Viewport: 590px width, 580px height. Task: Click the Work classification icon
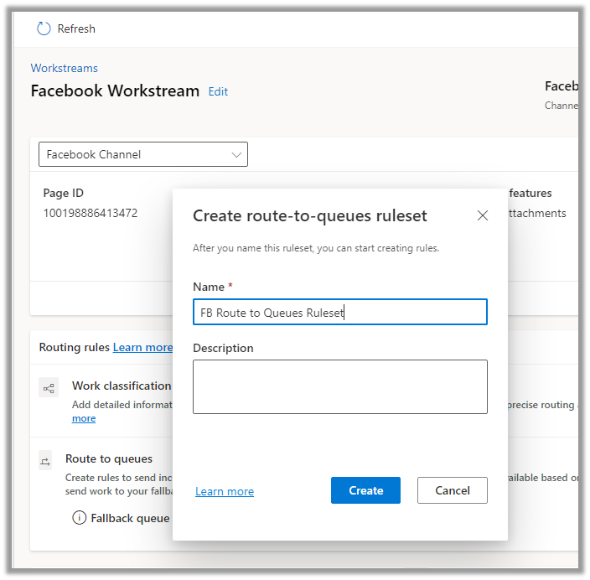pos(49,387)
